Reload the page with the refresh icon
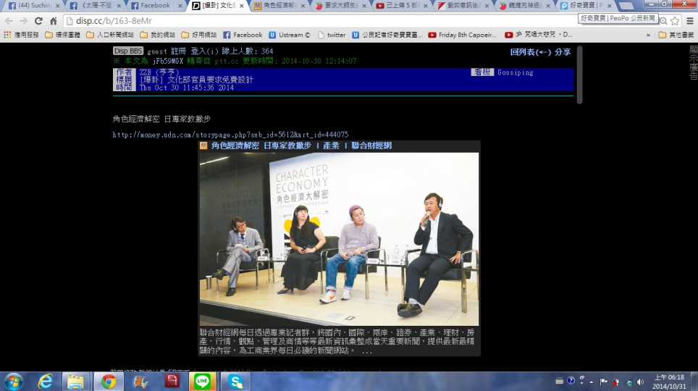The image size is (698, 391). (38, 21)
